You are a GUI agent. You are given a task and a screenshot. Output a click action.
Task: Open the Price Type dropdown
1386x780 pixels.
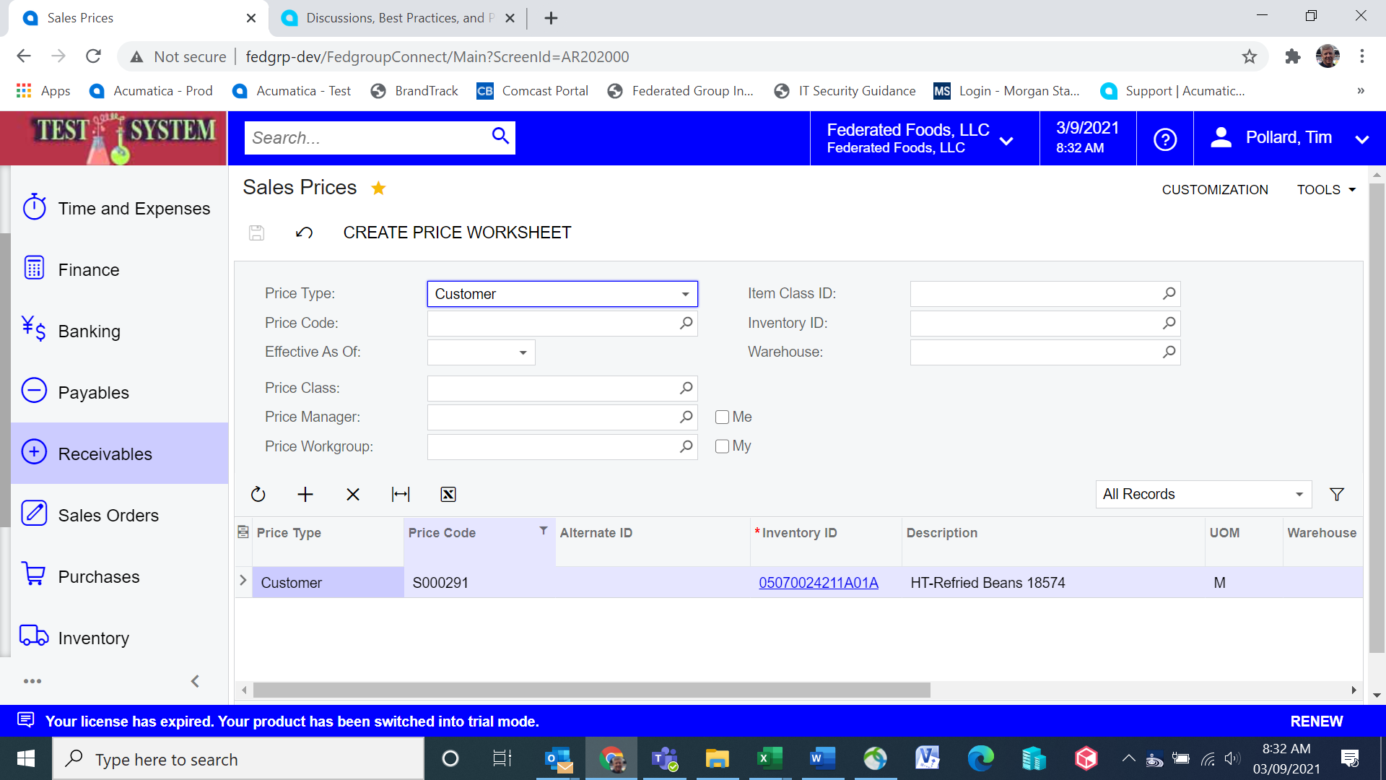click(685, 294)
